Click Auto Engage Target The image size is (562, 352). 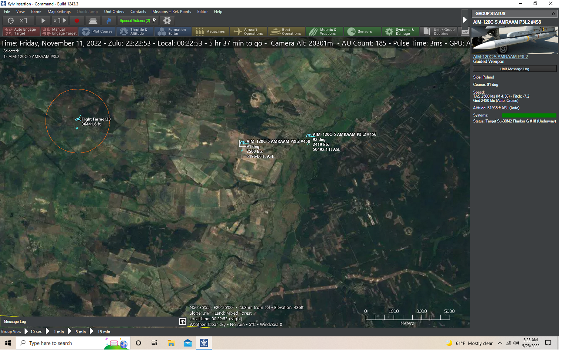click(x=21, y=31)
